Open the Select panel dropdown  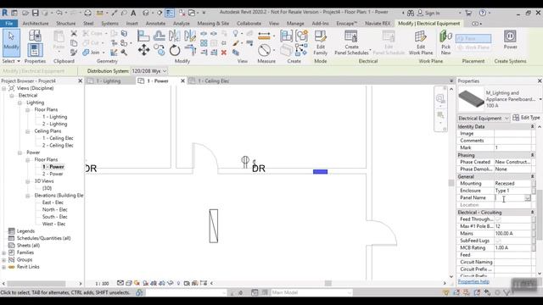click(x=11, y=61)
